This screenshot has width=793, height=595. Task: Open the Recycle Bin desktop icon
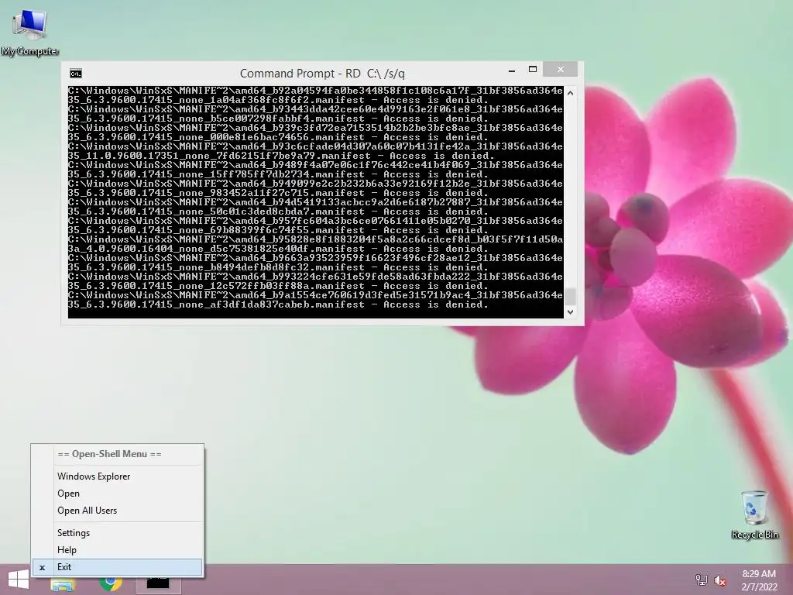[x=754, y=514]
